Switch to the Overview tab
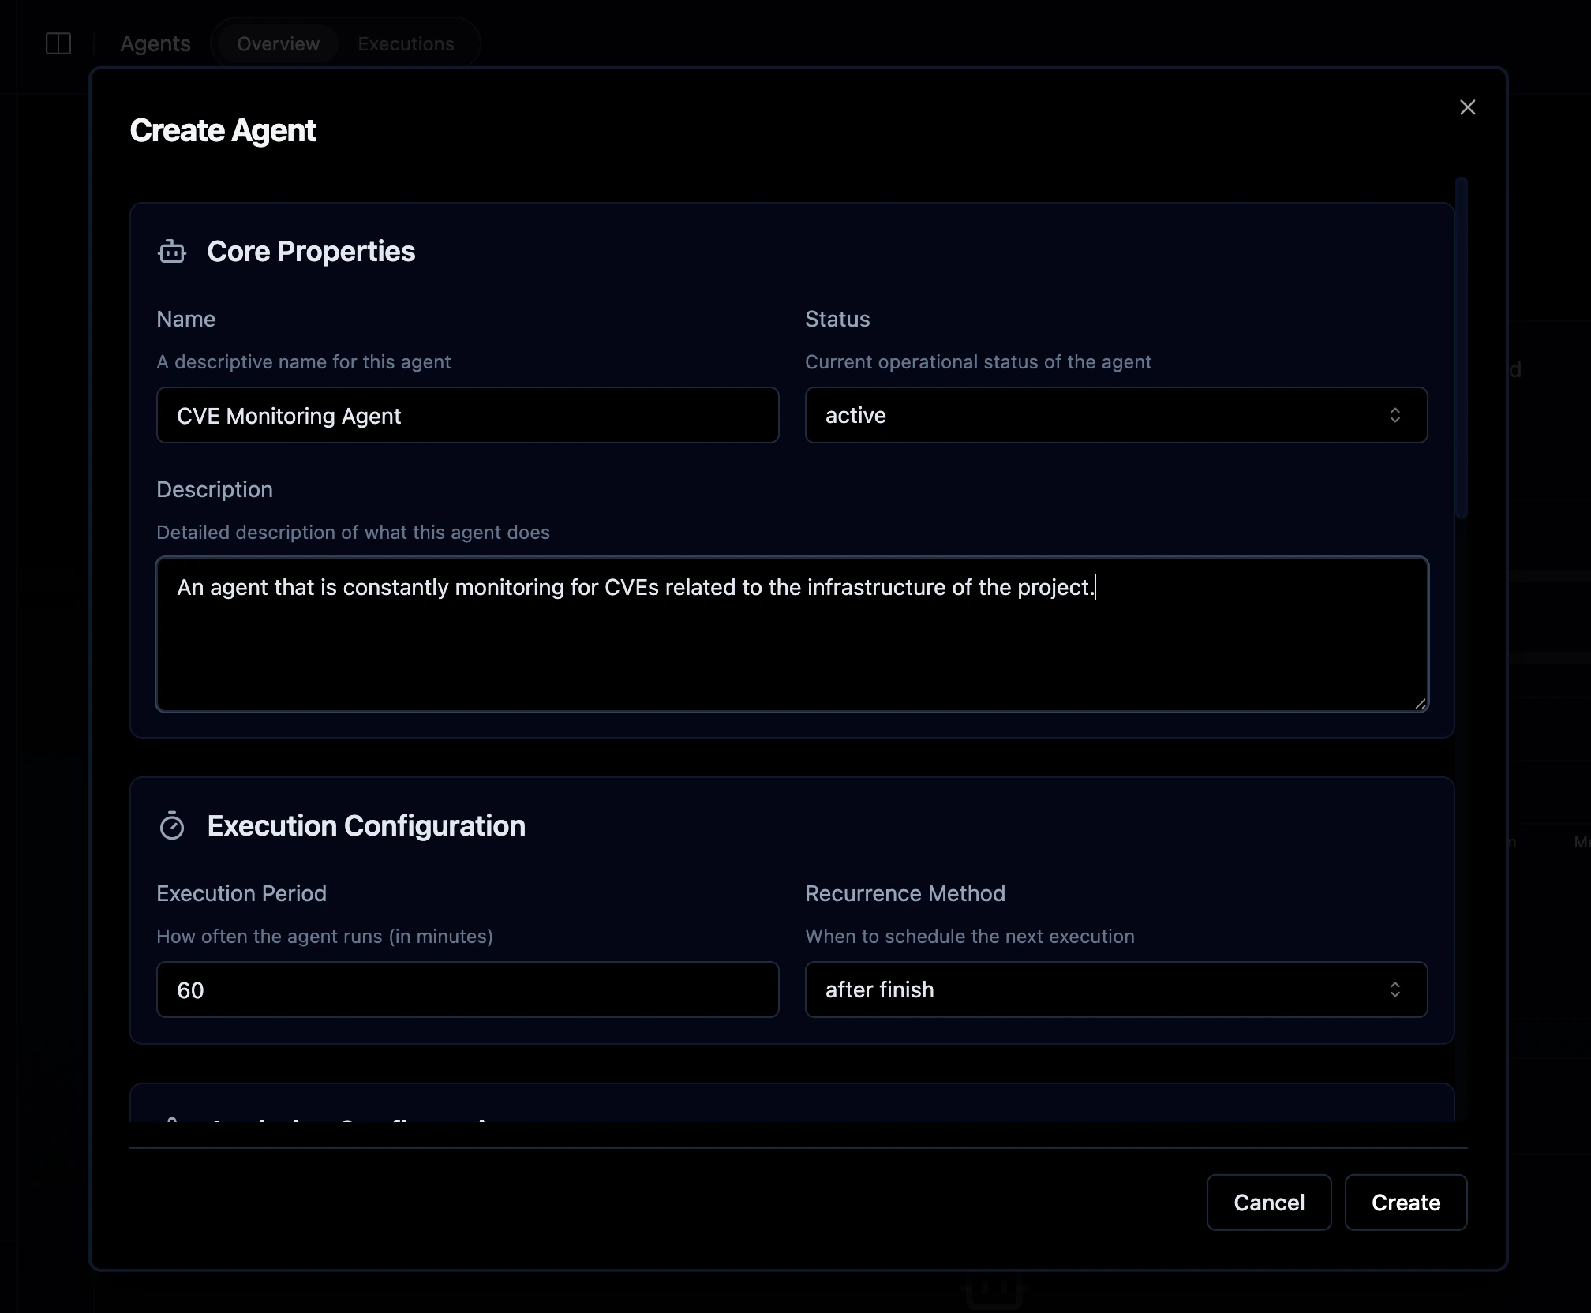 tap(278, 43)
